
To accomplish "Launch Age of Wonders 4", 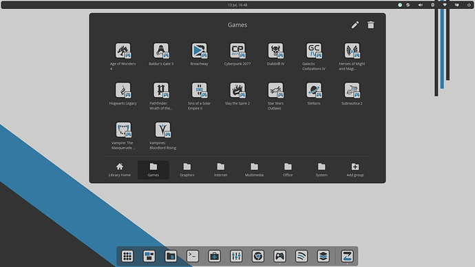I will pyautogui.click(x=123, y=50).
